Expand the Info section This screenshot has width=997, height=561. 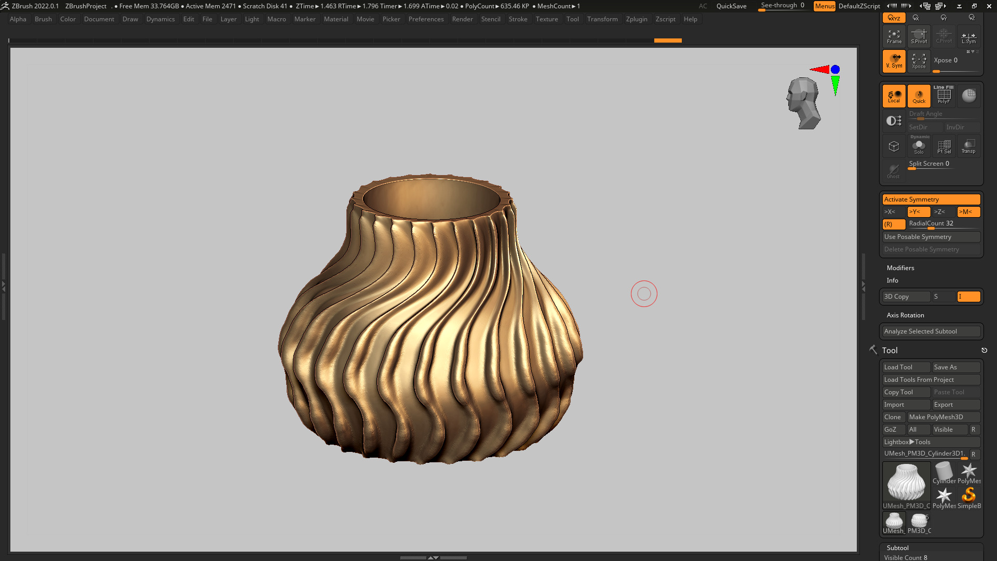892,280
